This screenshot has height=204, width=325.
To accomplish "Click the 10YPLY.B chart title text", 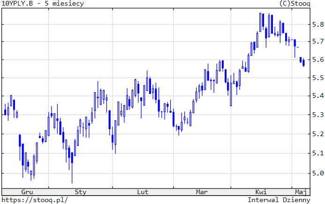I will pyautogui.click(x=43, y=4).
